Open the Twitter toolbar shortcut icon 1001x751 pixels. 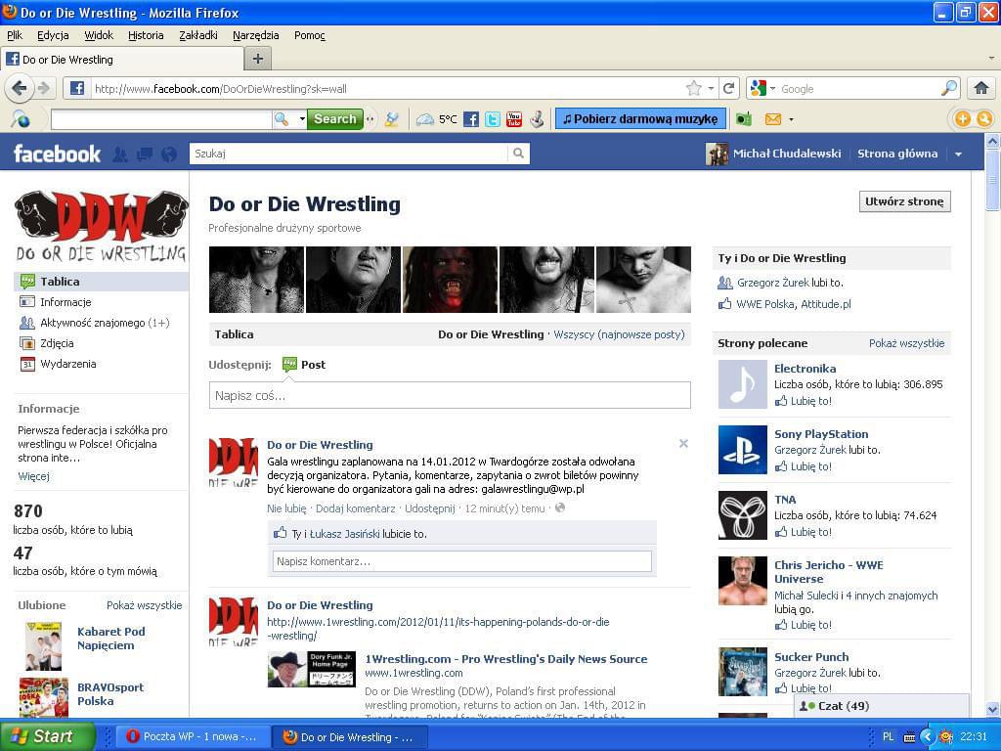click(493, 119)
